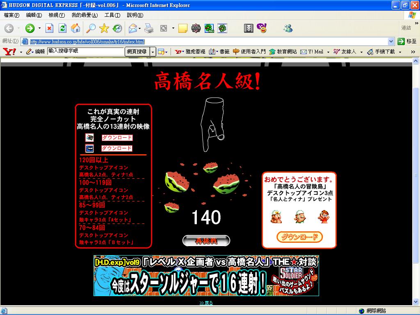The width and height of the screenshot is (420, 315).
Task: Click the gray framed-square icon beside Print
Action: point(163,28)
